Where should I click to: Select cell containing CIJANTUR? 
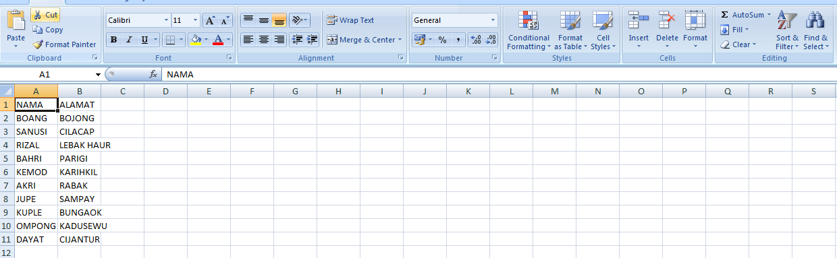(80, 239)
